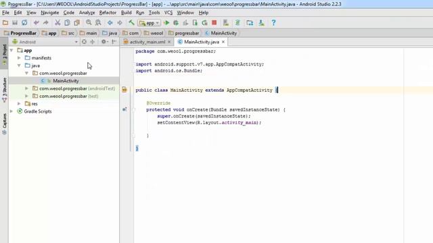Click the Collapse All icon in Project panel
433x243 pixels.
(93, 42)
